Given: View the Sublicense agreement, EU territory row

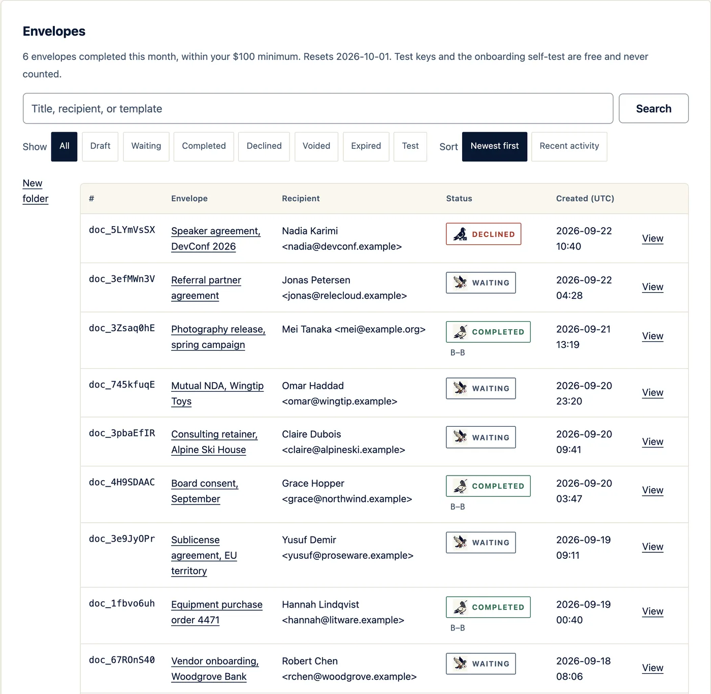Looking at the screenshot, I should pyautogui.click(x=653, y=547).
